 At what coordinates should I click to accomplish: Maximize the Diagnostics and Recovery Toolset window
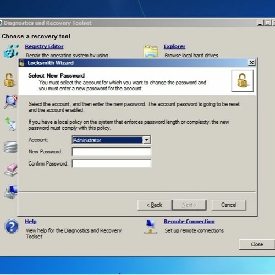coord(267,23)
